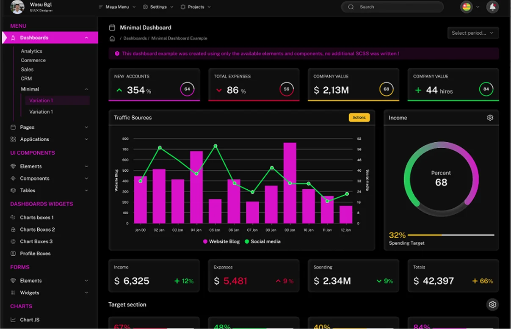Click the Chart JS icon in sidebar
Viewport: 511px width, 329px height.
click(12, 320)
